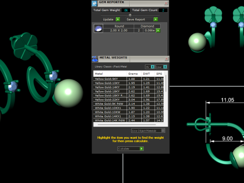Viewport: 244px width, 183px height.
Task: Click the Update label in Gem Reporter
Action: pos(108,19)
